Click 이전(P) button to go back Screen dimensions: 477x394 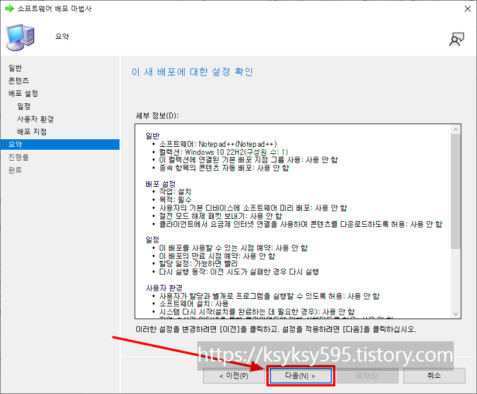[234, 376]
